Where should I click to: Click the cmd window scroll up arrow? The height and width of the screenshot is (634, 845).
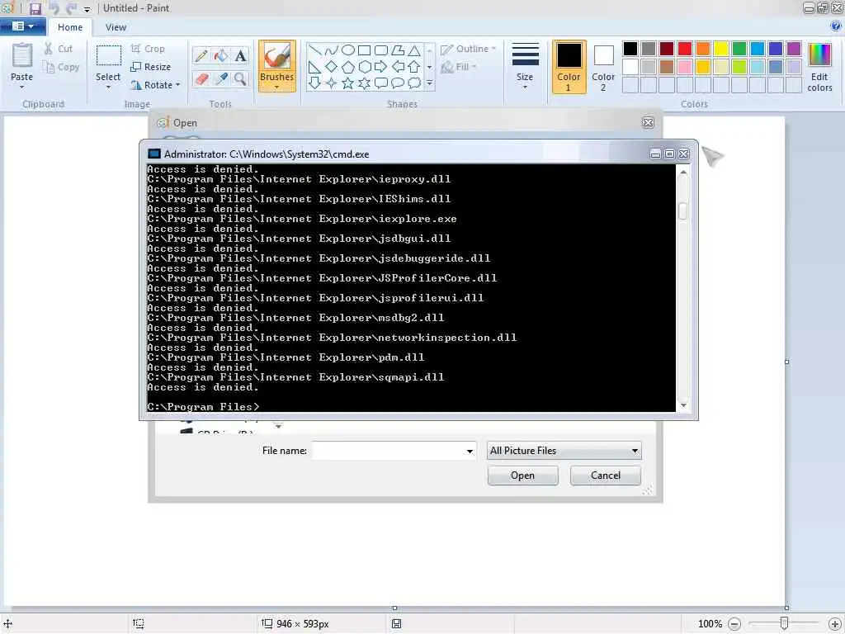(683, 173)
